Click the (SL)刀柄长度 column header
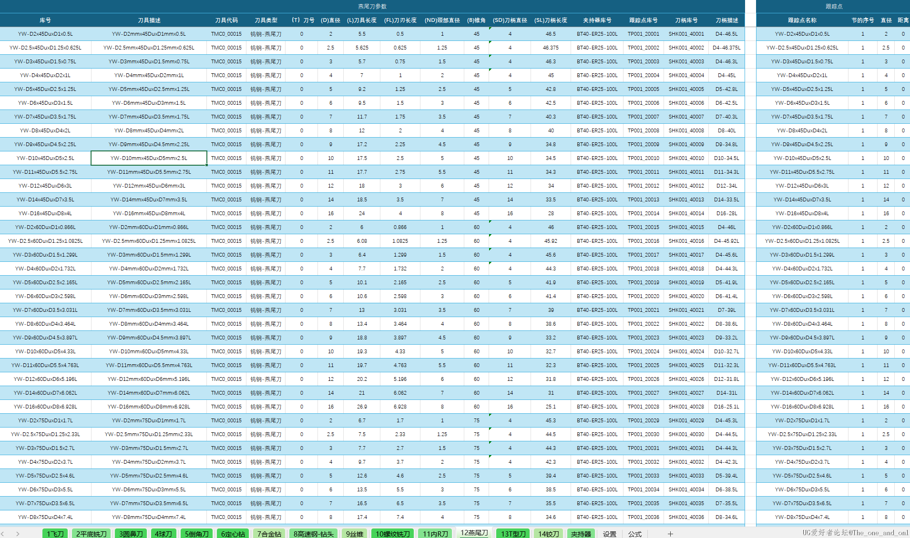The width and height of the screenshot is (910, 538). click(x=551, y=20)
